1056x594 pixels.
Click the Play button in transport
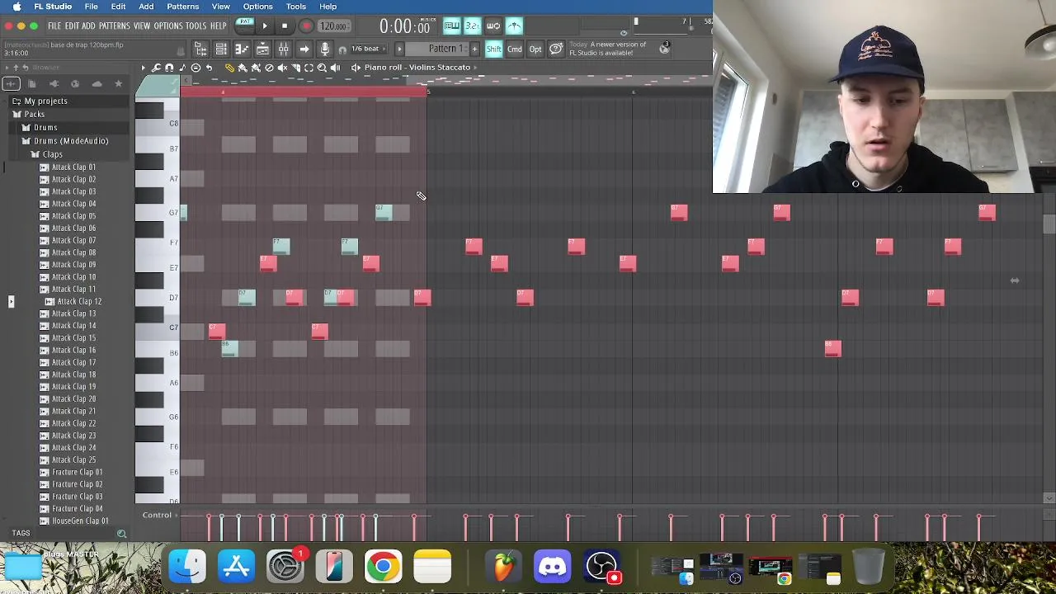(265, 26)
